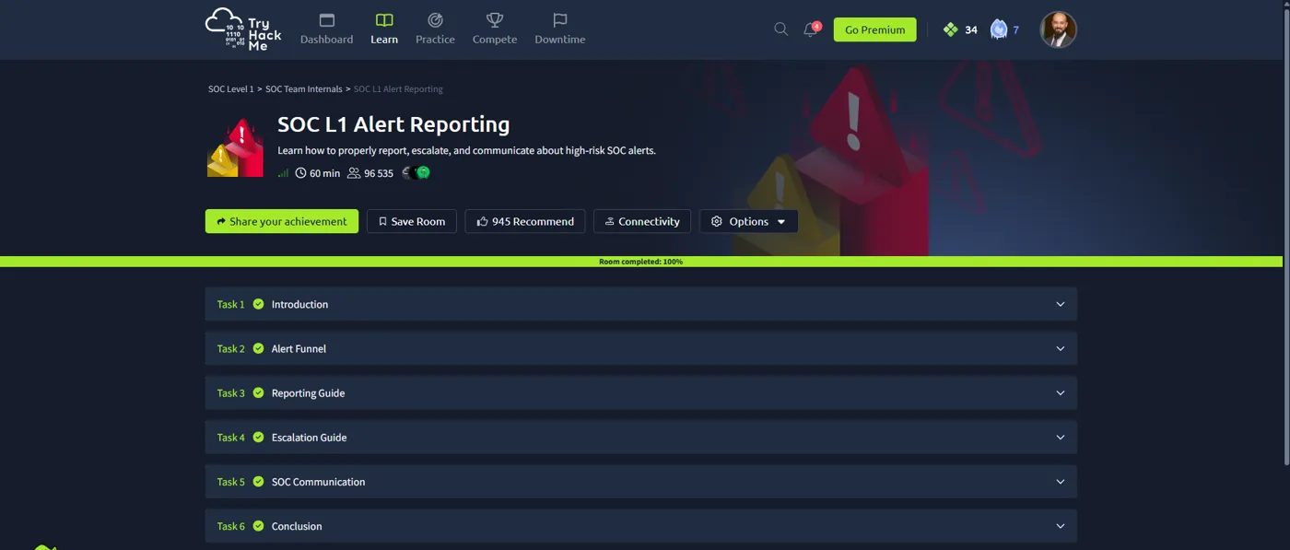This screenshot has height=550, width=1290.
Task: Expand Task 1 Introduction chevron
Action: (1060, 304)
